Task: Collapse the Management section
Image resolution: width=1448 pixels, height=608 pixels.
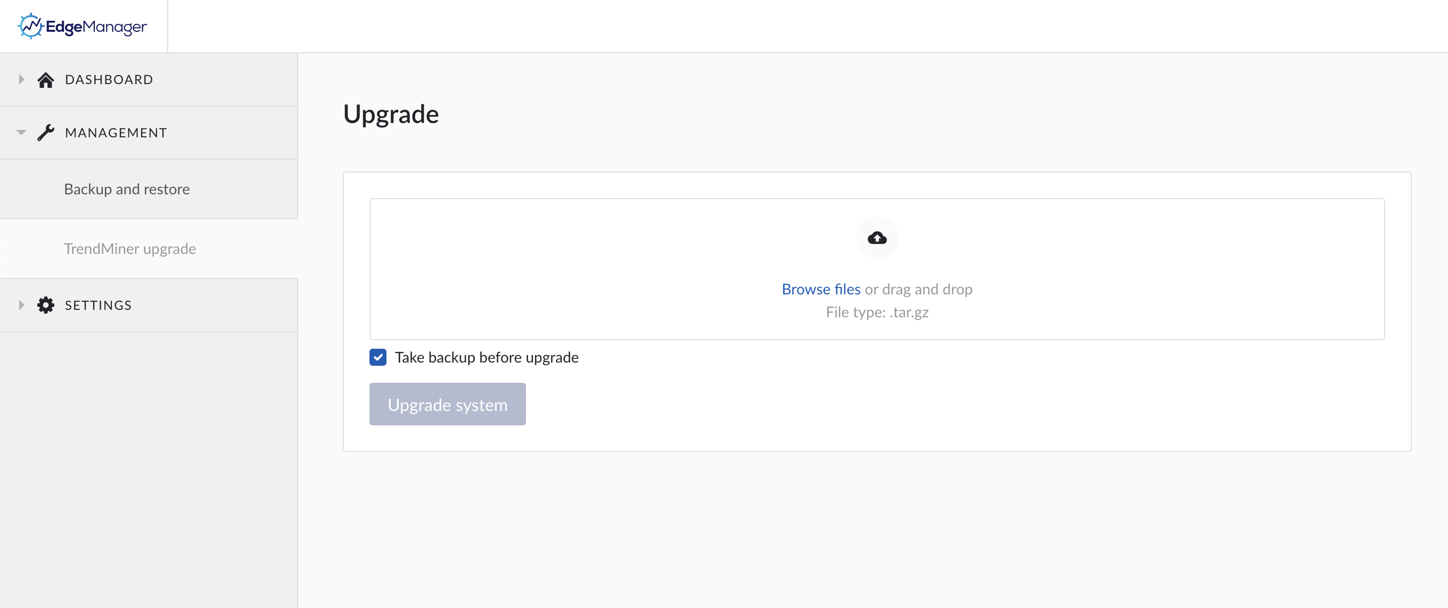Action: pyautogui.click(x=21, y=132)
